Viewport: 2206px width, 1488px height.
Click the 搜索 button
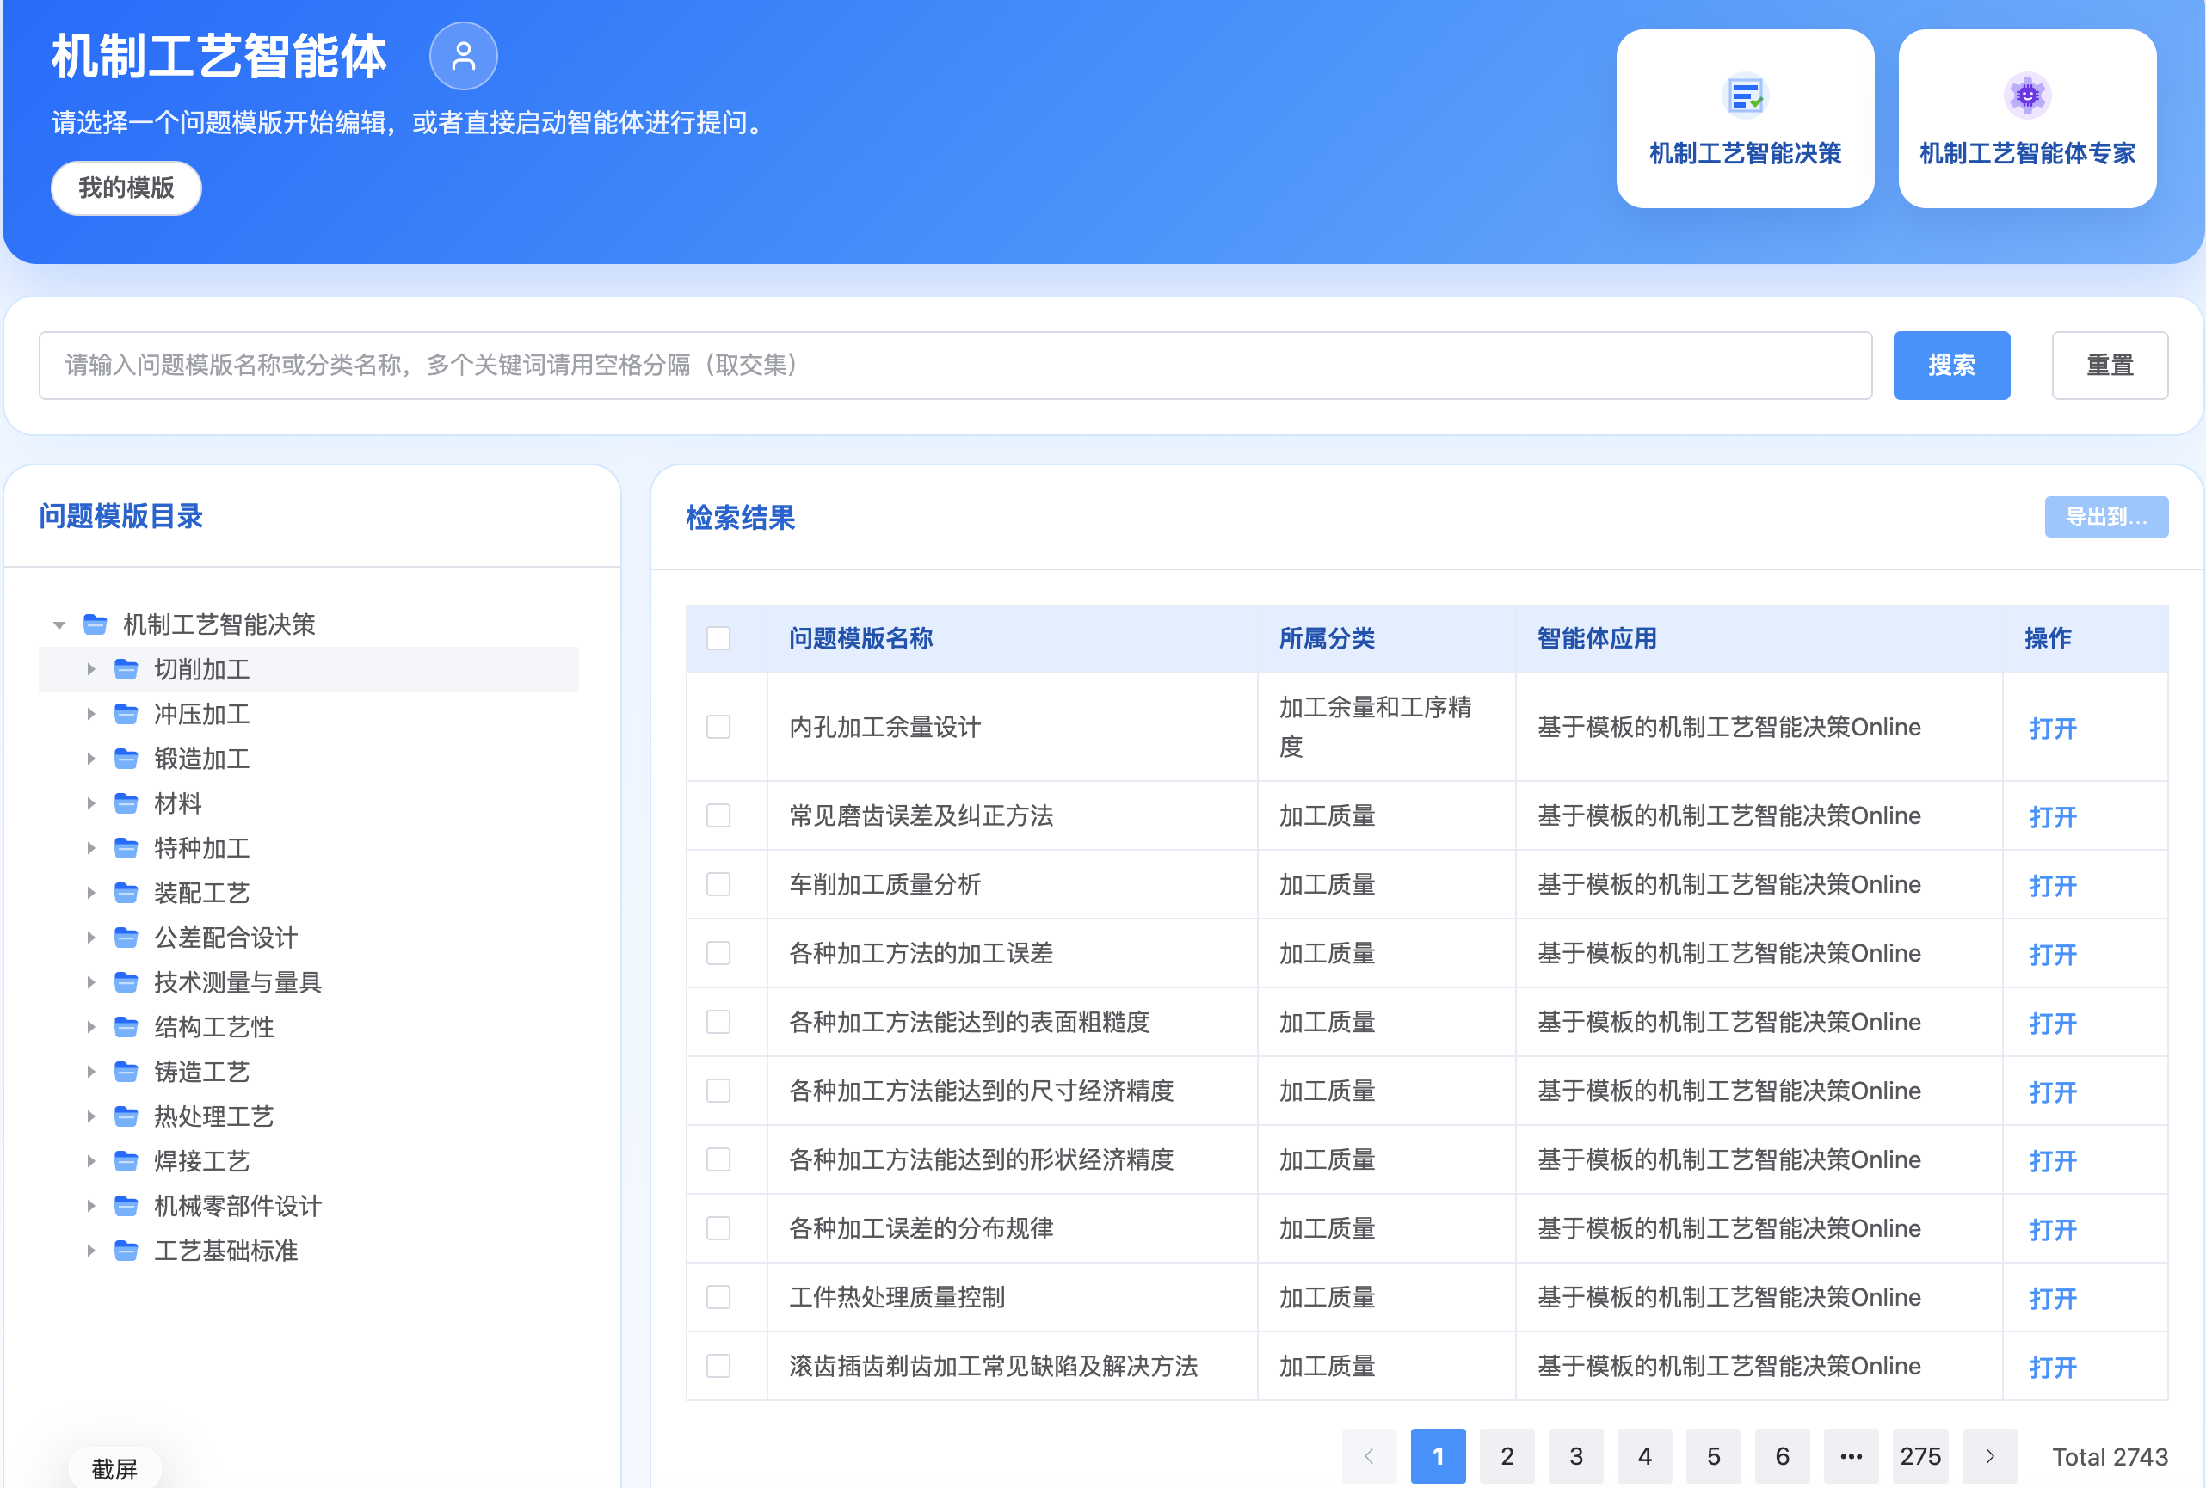[1950, 366]
